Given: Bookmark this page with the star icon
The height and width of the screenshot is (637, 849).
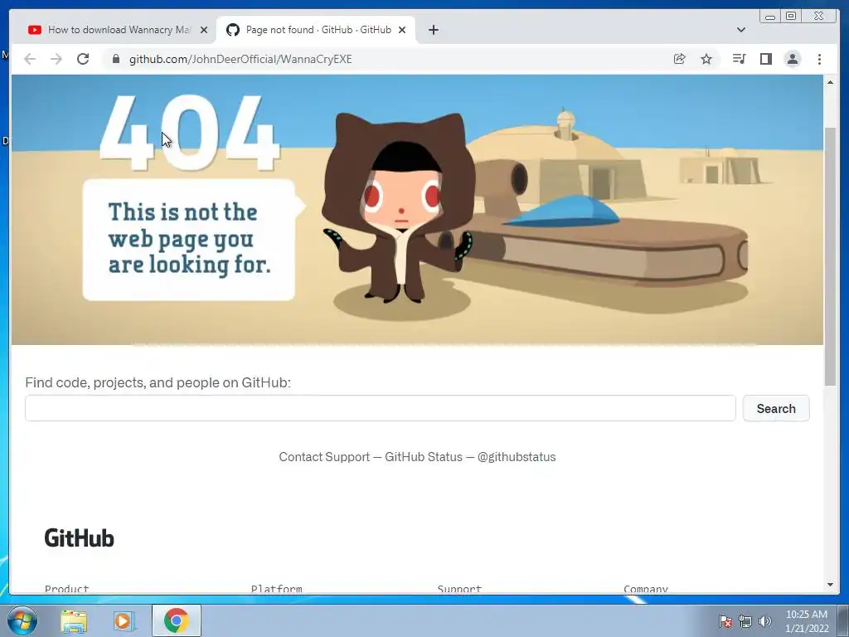Looking at the screenshot, I should pyautogui.click(x=706, y=59).
